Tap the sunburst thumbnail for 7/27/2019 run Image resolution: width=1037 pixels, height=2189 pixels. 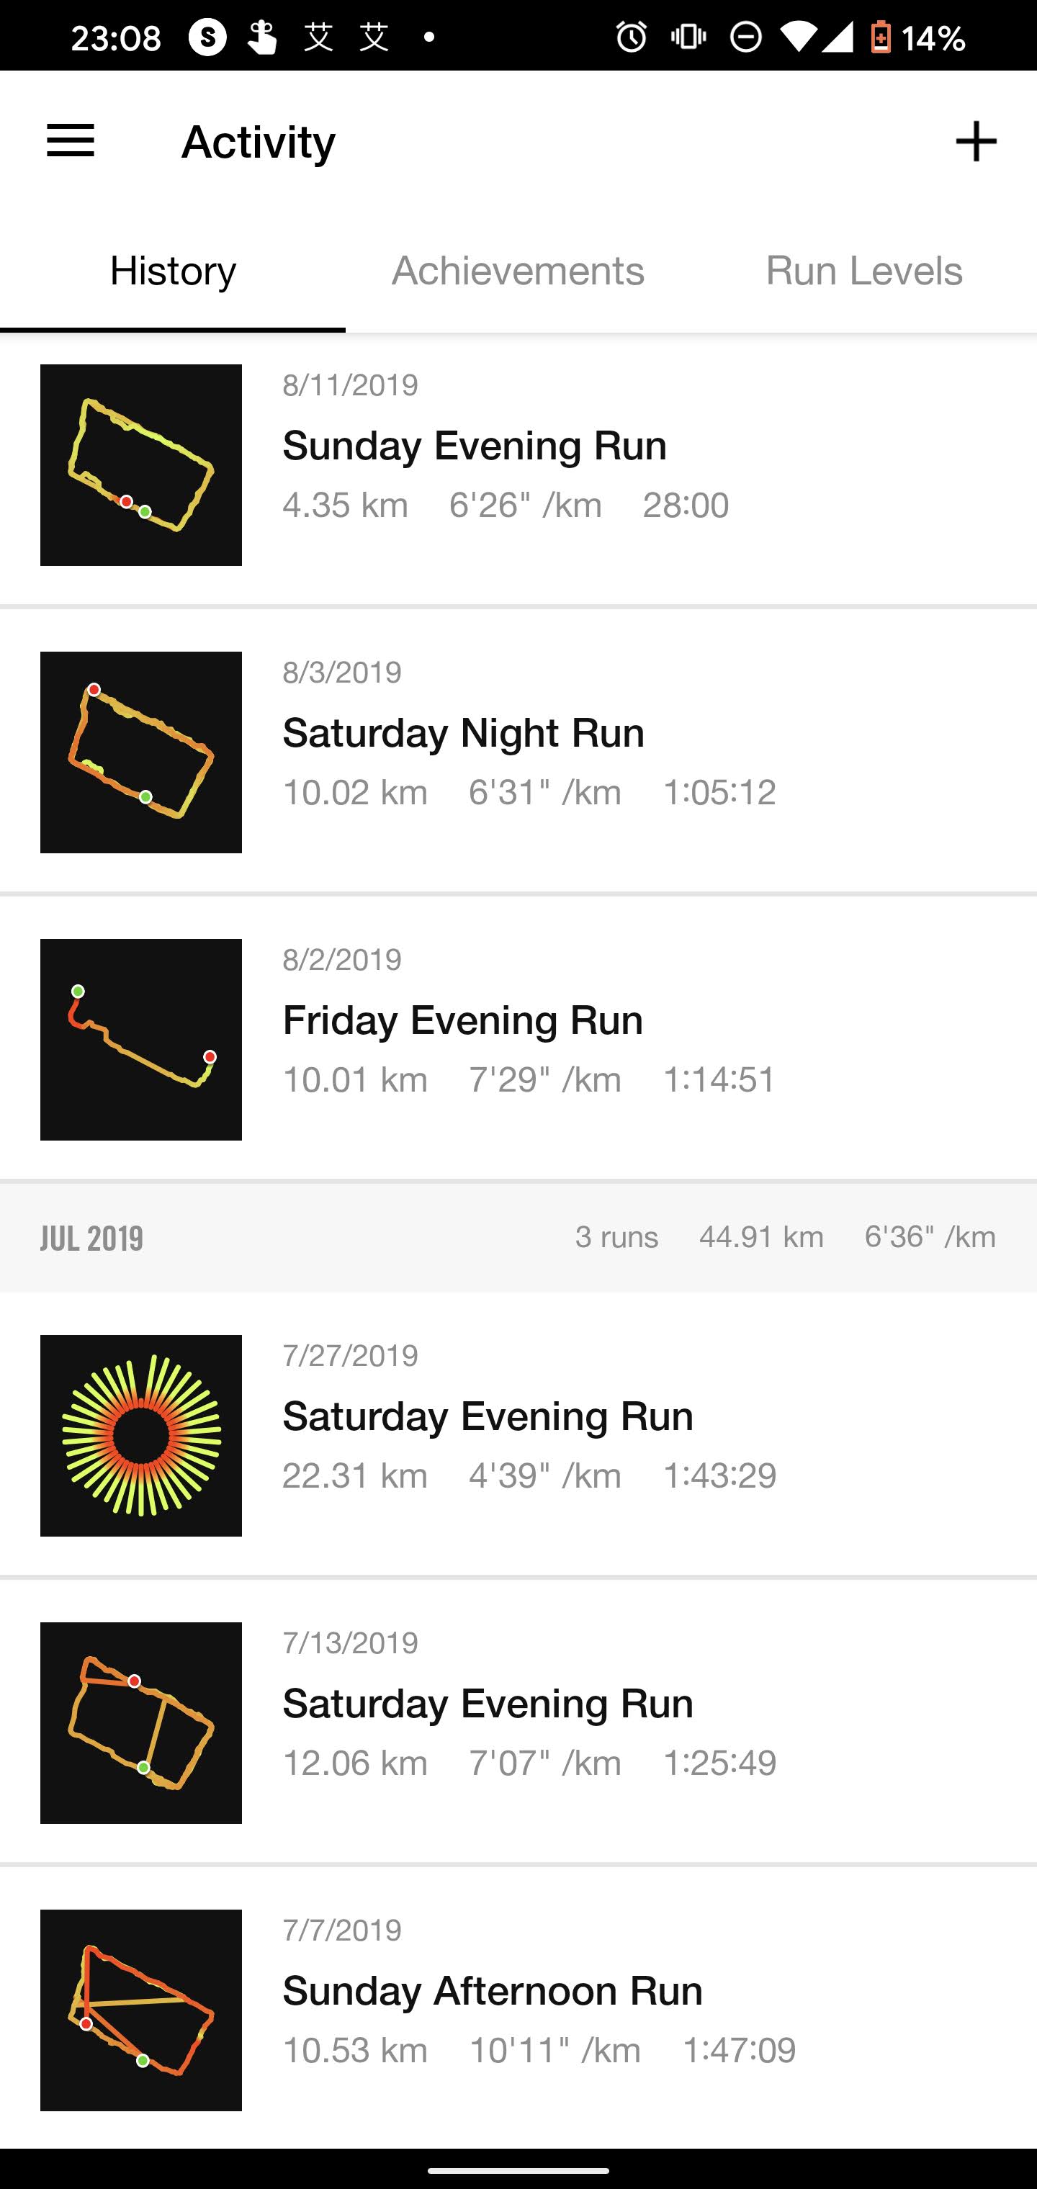click(141, 1435)
